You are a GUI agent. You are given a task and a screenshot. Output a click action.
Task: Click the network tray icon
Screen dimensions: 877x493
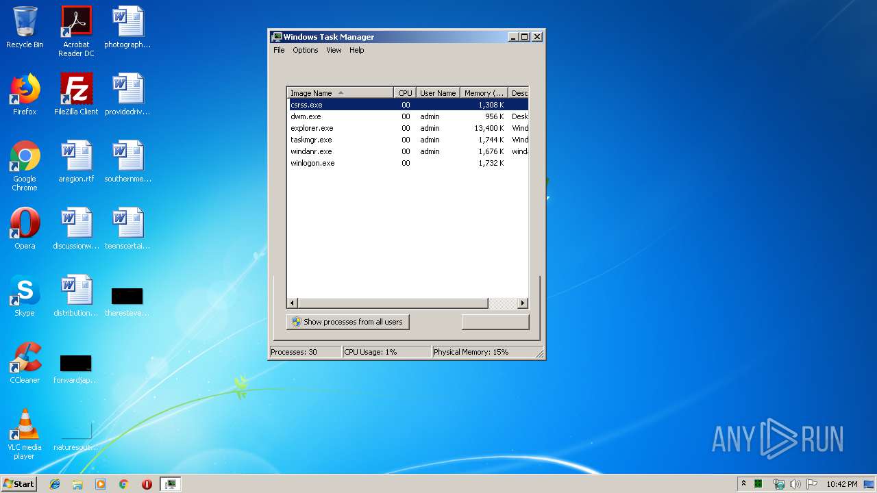[x=778, y=484]
